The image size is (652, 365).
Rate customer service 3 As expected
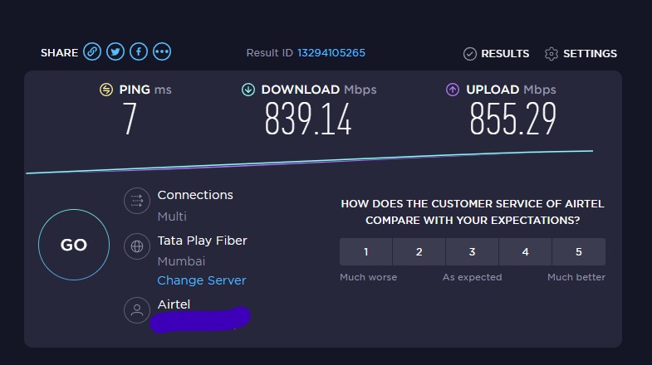tap(472, 251)
